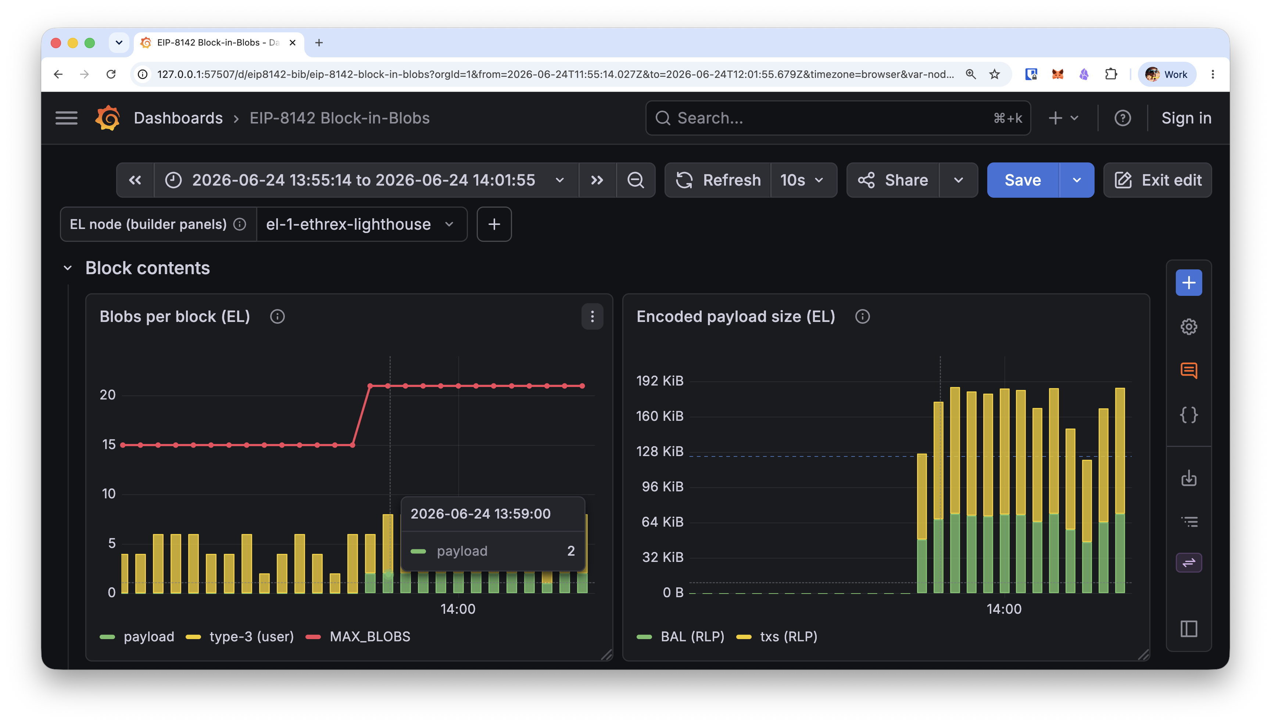Shift time range backwards
Image resolution: width=1271 pixels, height=724 pixels.
pos(135,180)
